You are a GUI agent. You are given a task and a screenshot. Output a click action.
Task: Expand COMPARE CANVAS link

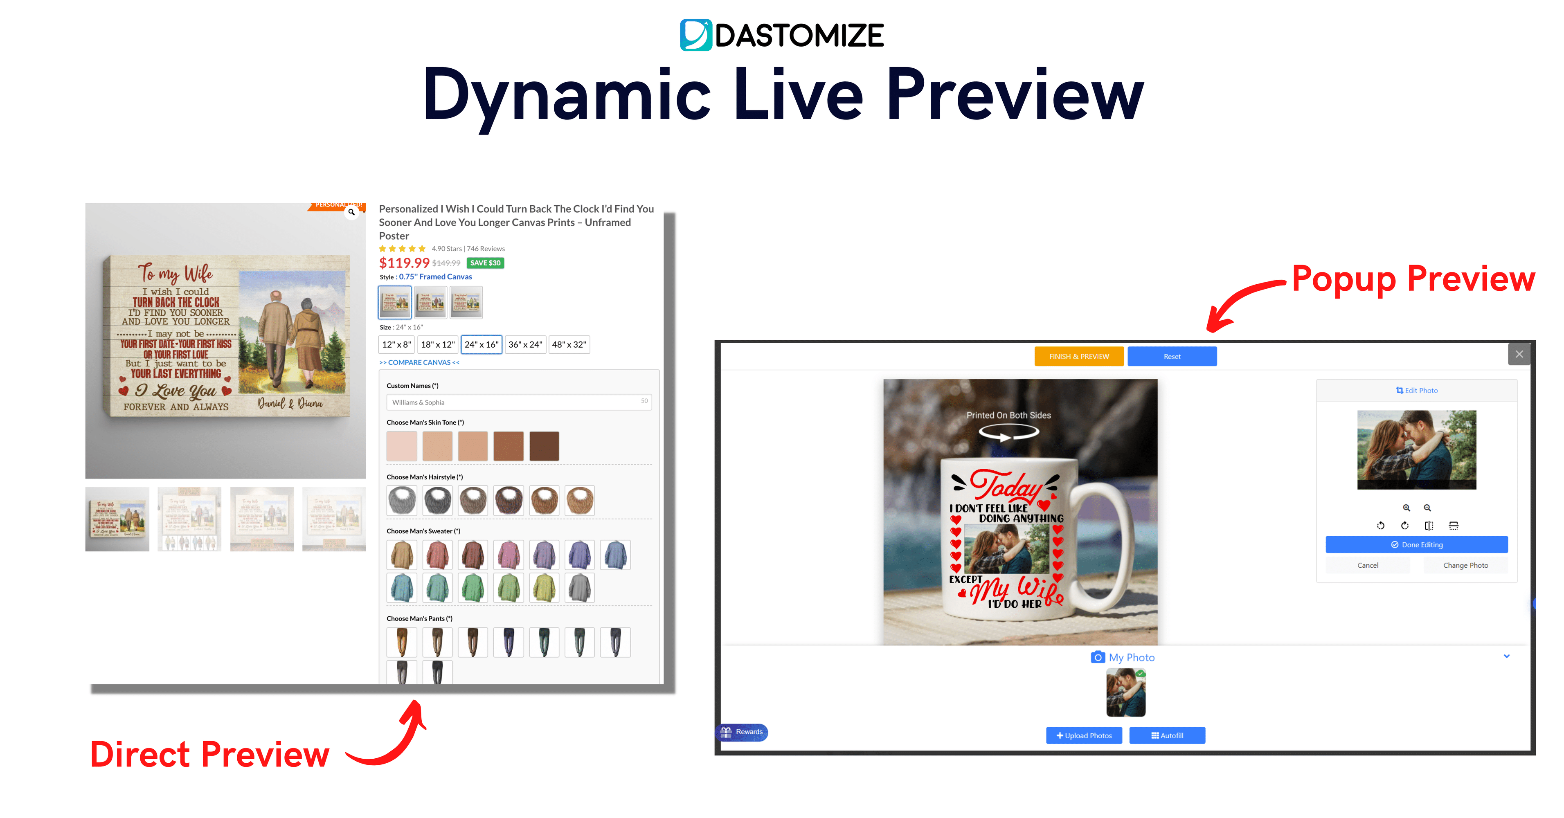tap(419, 362)
